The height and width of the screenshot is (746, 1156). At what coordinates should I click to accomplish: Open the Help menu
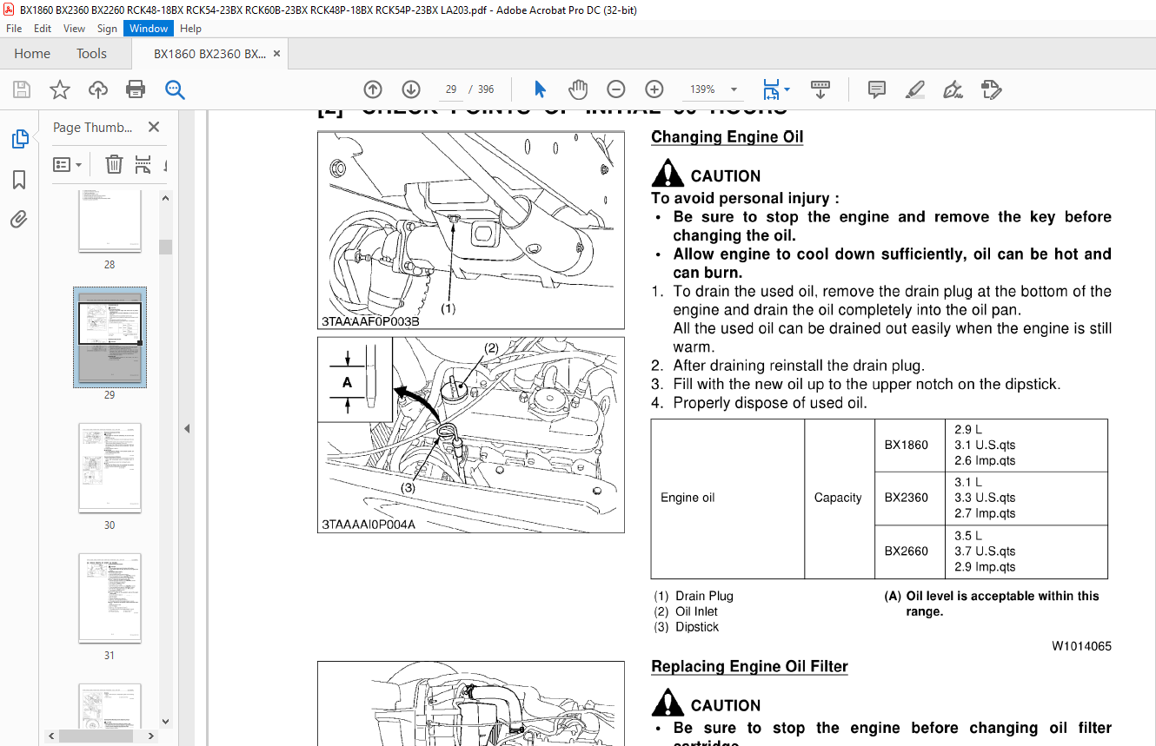190,29
